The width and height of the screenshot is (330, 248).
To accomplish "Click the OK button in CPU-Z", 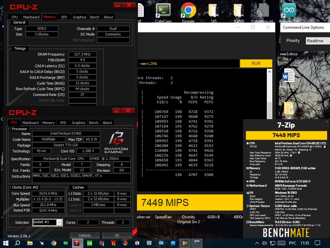I will (117, 235).
